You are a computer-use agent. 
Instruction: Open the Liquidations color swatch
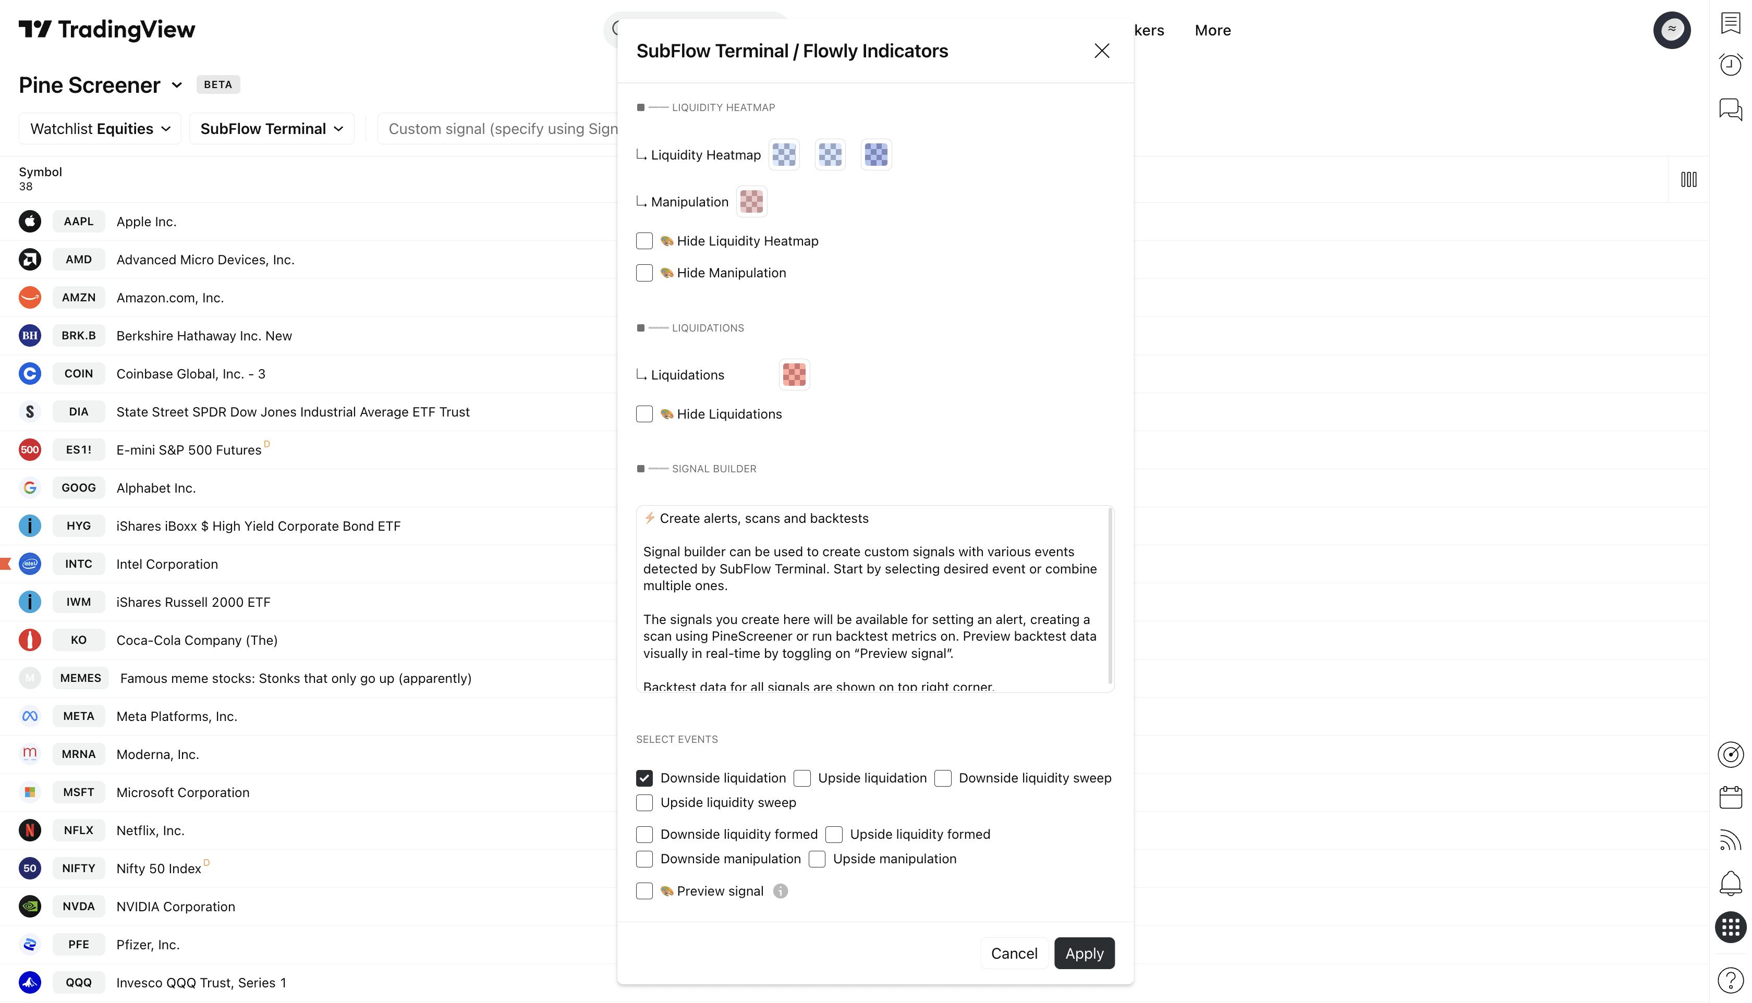[794, 375]
